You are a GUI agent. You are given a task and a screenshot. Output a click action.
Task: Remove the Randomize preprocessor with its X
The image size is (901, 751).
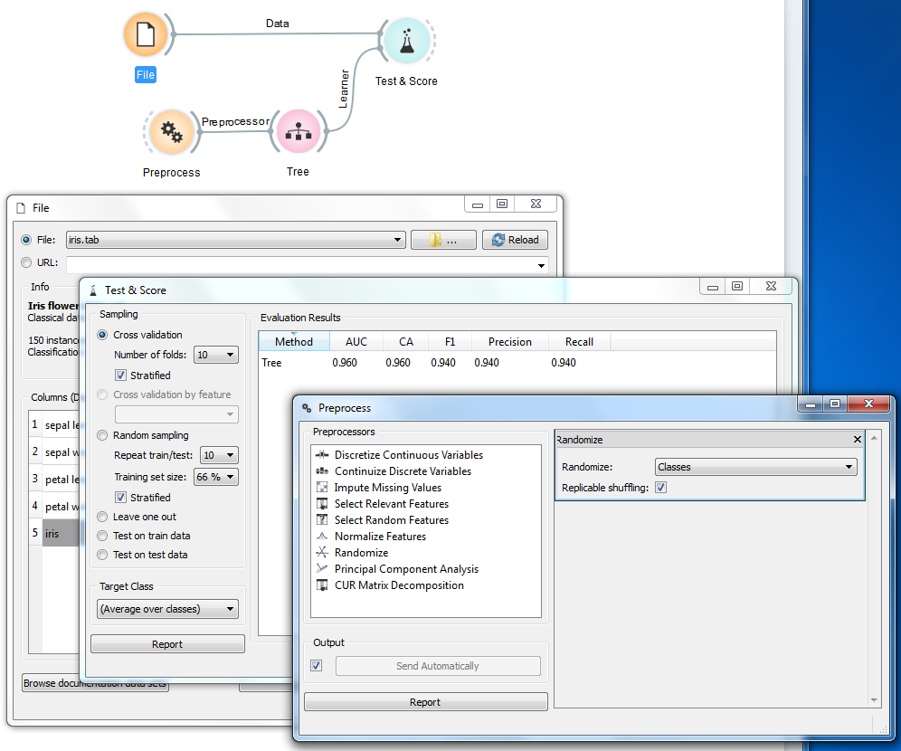point(858,440)
